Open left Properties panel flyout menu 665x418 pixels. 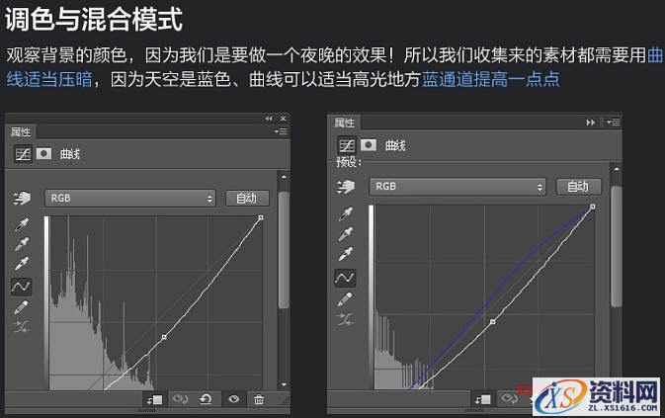pos(281,131)
